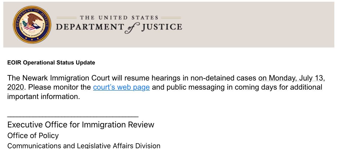The image size is (345, 149).
Task: Select the "EOIR Operational Status Update" heading
Action: tap(51, 62)
